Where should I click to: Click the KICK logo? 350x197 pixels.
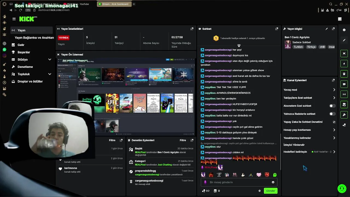[28, 19]
